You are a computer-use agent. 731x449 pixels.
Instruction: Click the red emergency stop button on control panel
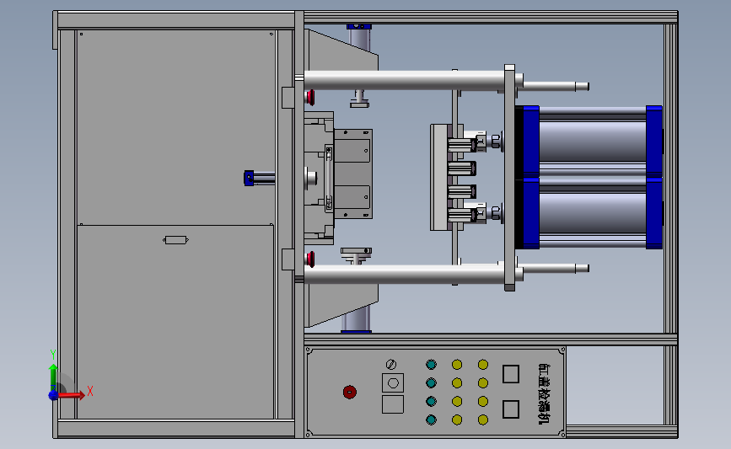tap(350, 393)
